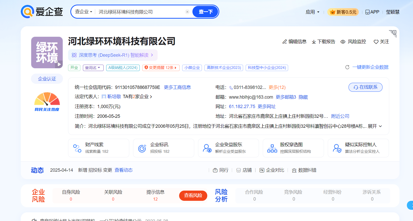Click the phone icon beside 0311-8398102
The width and height of the screenshot is (413, 221).
[x=231, y=88]
